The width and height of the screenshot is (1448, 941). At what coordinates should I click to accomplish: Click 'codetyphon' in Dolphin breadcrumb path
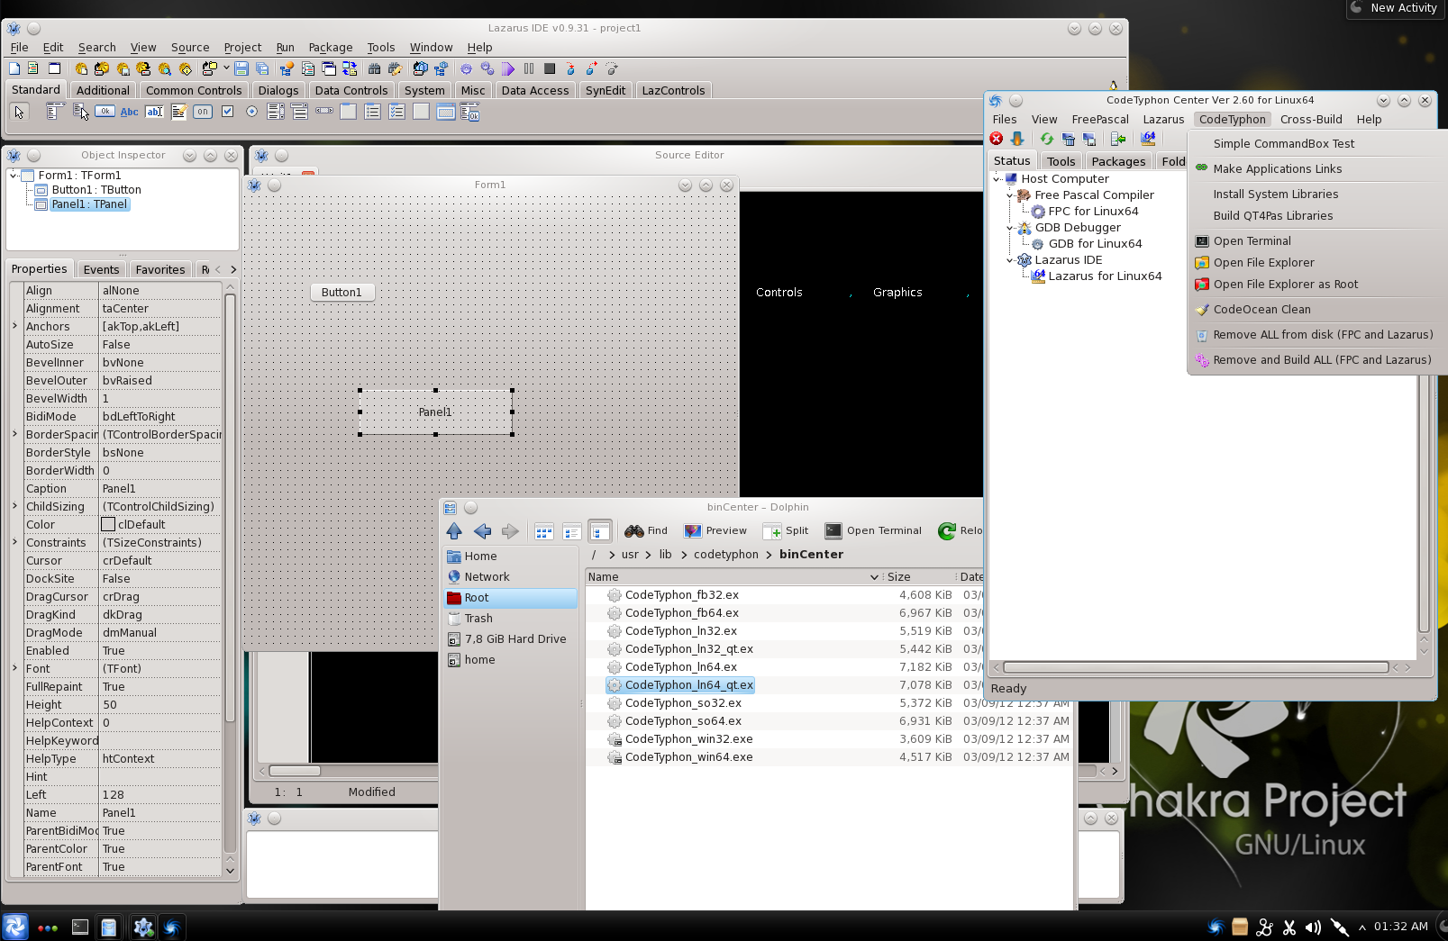[726, 554]
